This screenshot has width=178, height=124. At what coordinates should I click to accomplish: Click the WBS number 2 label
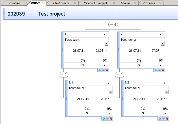click(x=121, y=34)
